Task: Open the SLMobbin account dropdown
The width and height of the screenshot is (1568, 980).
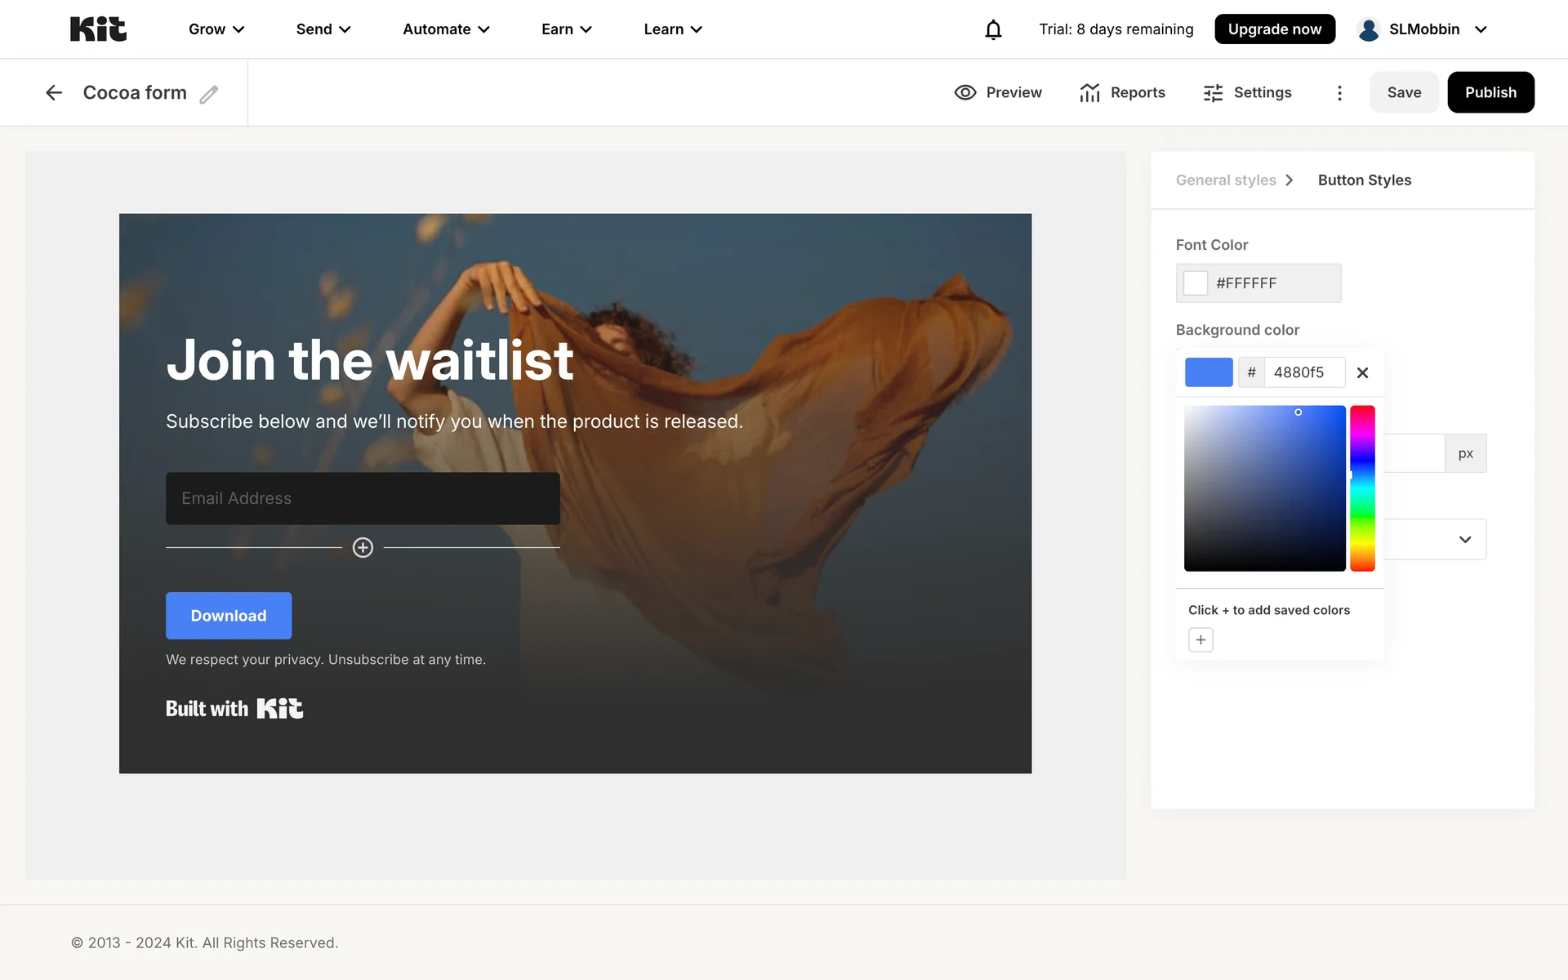Action: pos(1422,29)
